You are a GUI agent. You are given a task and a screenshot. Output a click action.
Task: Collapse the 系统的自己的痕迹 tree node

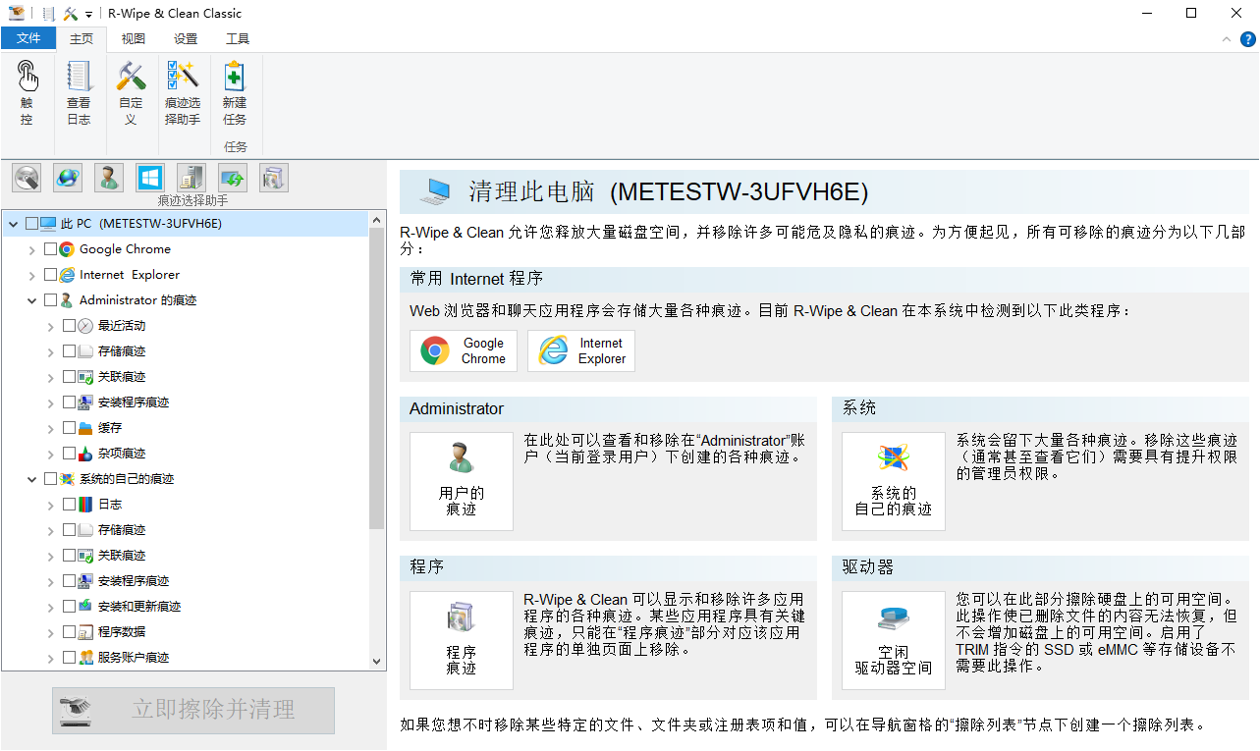pos(32,479)
